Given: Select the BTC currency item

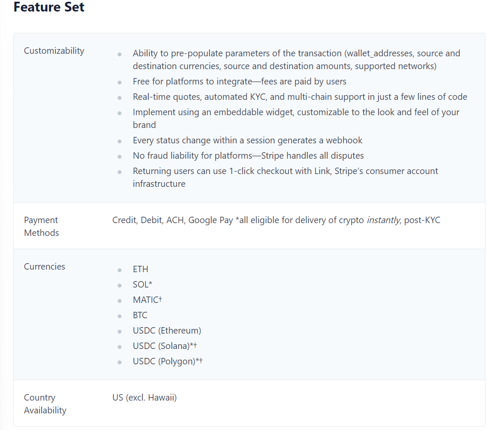Looking at the screenshot, I should point(140,315).
